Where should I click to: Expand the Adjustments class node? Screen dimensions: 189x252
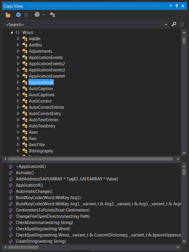point(18,51)
